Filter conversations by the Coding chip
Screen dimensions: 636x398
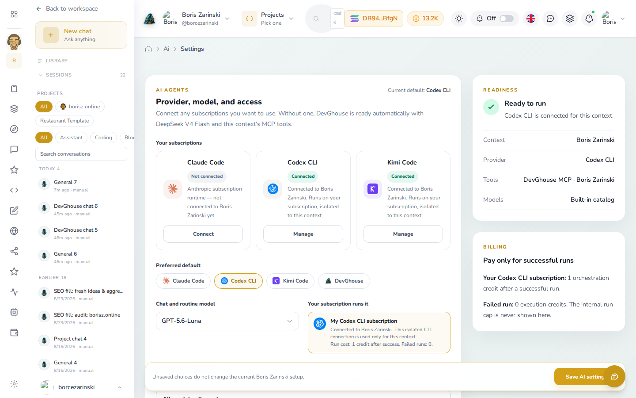click(104, 138)
